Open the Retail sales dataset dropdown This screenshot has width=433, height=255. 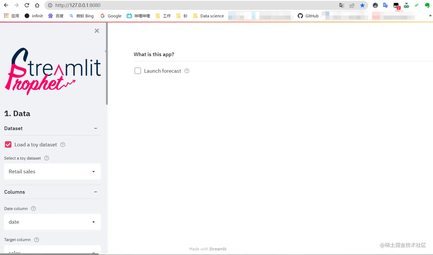pos(52,172)
